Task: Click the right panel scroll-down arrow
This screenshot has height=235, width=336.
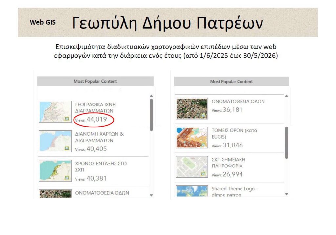Action: click(x=287, y=194)
